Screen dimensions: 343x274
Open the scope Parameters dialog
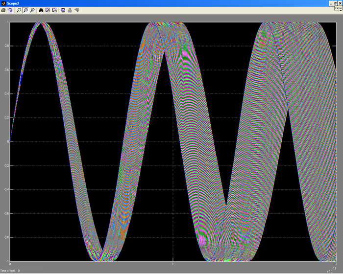[10, 10]
